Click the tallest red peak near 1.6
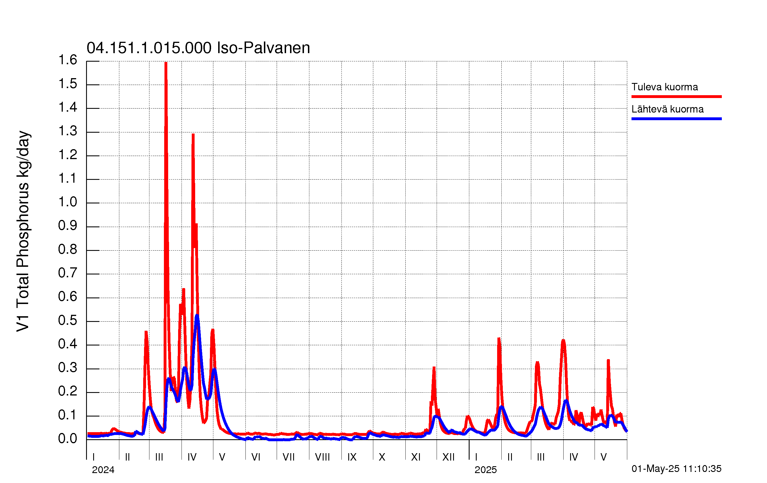Viewport: 767px width, 483px height. [x=166, y=64]
